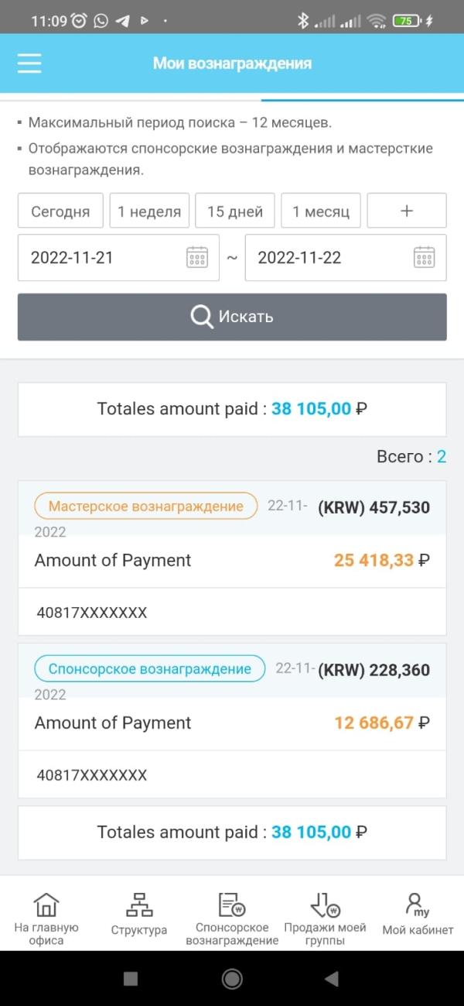Open calendar icon for start date 2022-11-21

click(x=197, y=257)
